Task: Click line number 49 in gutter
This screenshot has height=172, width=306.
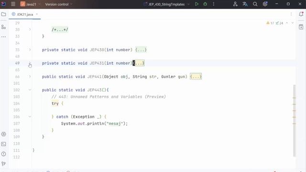Action: pyautogui.click(x=17, y=63)
